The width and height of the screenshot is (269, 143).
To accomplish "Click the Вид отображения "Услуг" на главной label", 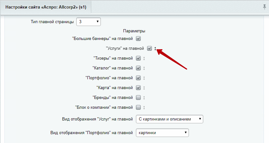I will [97, 119].
